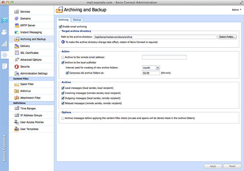Image resolution: width=244 pixels, height=171 pixels.
Task: Click the SSL Certificates icon
Action: (17, 53)
